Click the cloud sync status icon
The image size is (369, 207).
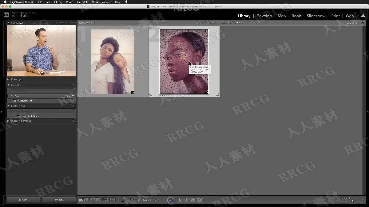(363, 16)
